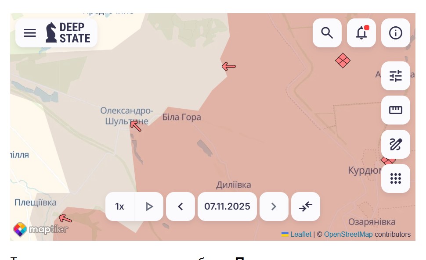Open notifications bell
Viewport: 426px width, 260px height.
(361, 33)
